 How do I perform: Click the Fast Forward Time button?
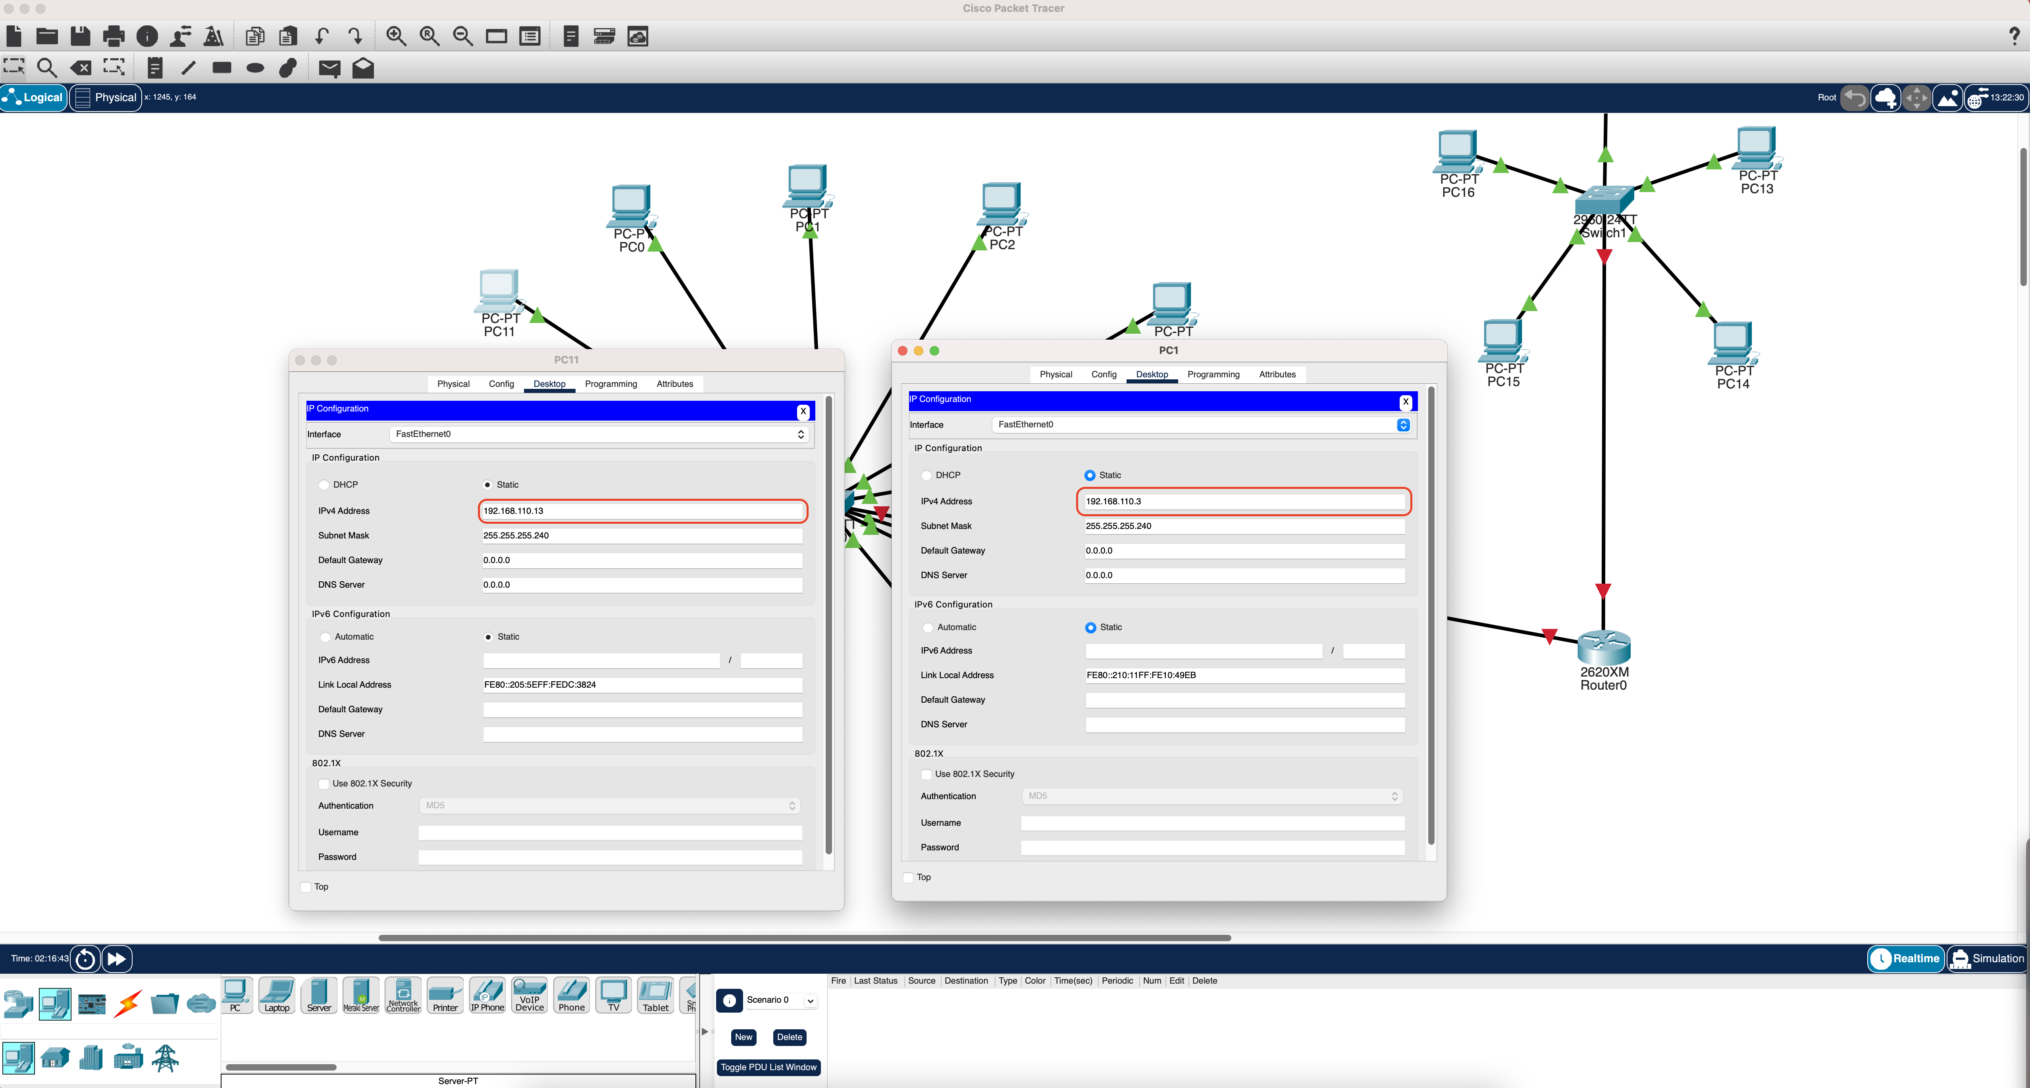pyautogui.click(x=117, y=959)
